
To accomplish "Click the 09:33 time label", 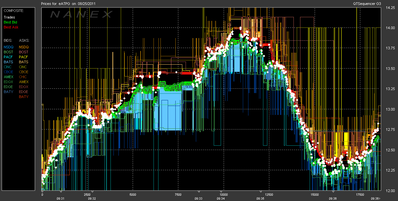I will tap(199, 199).
